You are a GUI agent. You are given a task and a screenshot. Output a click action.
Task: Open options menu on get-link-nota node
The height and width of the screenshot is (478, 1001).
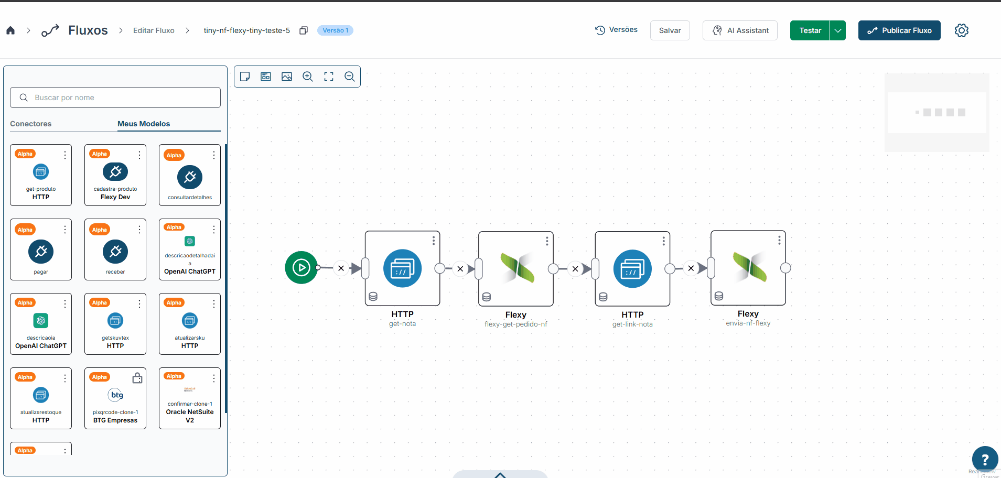(x=664, y=241)
